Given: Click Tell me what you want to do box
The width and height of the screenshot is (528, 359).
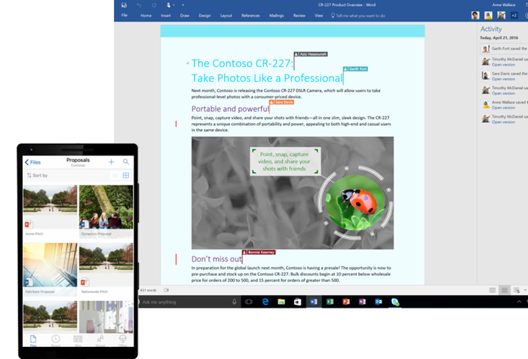Looking at the screenshot, I should point(358,16).
